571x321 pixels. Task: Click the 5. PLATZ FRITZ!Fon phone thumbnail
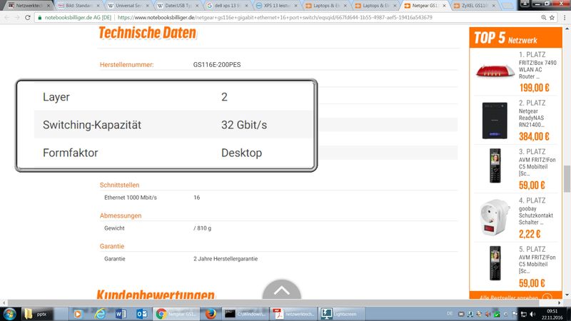tap(495, 263)
